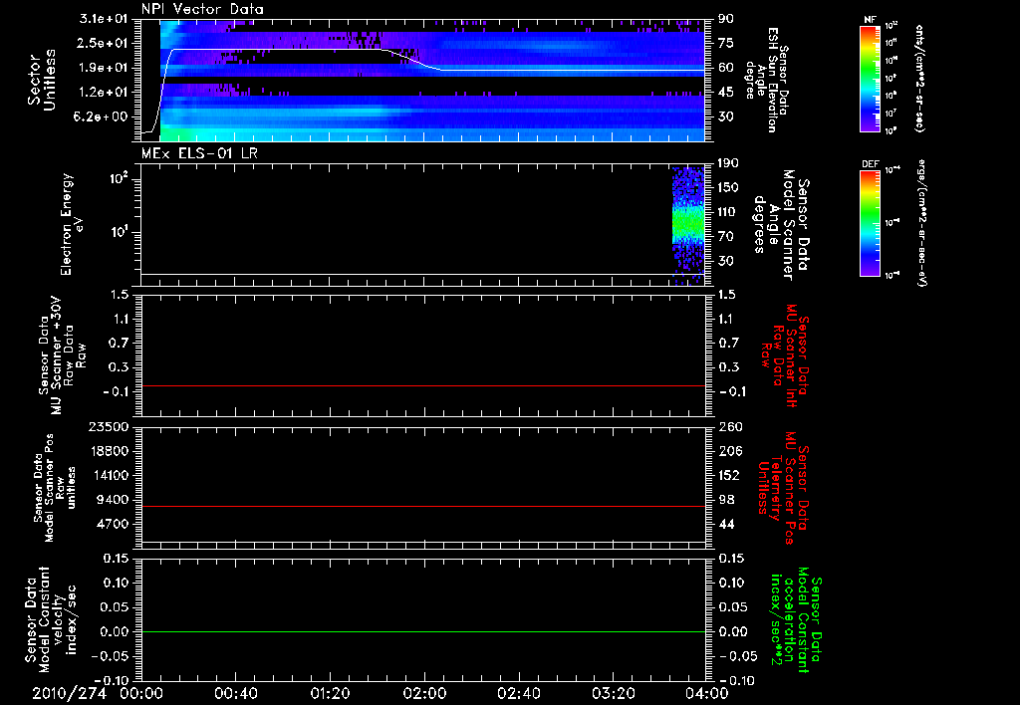Click the 90 degree elevation tick
This screenshot has width=1020, height=705.
726,19
